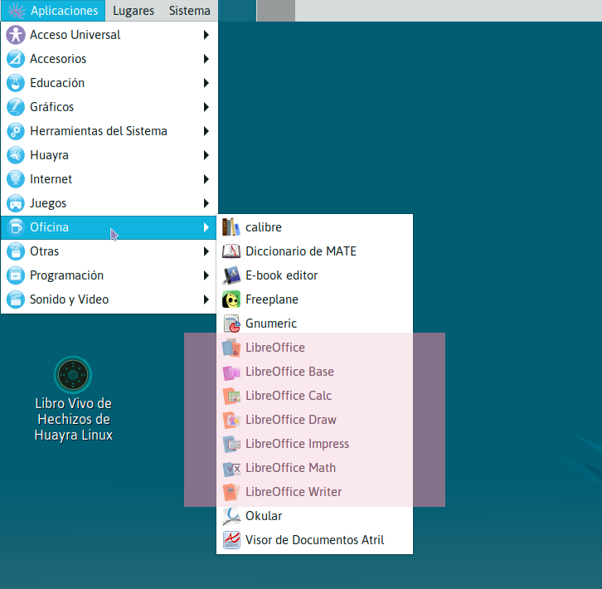Click the LibreOffice Base icon
This screenshot has height=589, width=602.
pyautogui.click(x=231, y=372)
